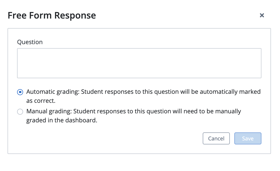Click the 'Question' field label
The image size is (280, 171).
point(30,42)
